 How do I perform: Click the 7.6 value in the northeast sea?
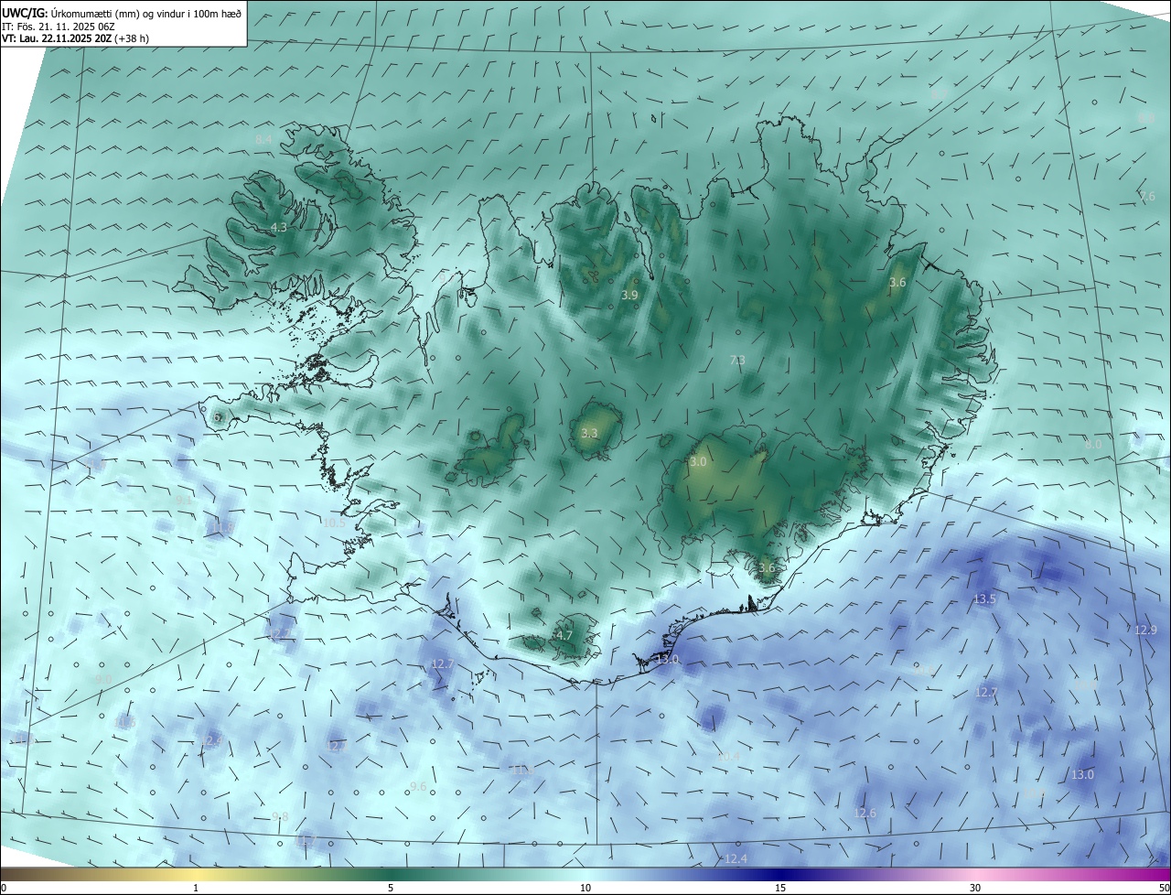click(1147, 197)
